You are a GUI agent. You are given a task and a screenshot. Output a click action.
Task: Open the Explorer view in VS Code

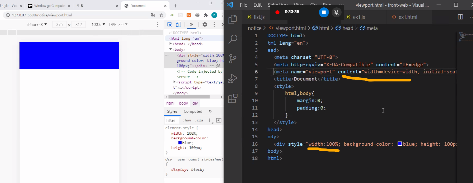click(x=233, y=20)
